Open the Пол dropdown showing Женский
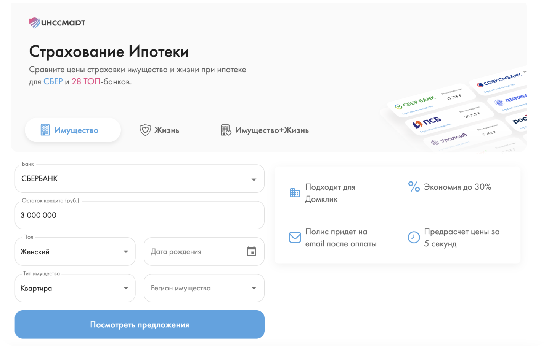The height and width of the screenshot is (346, 549). pos(75,252)
